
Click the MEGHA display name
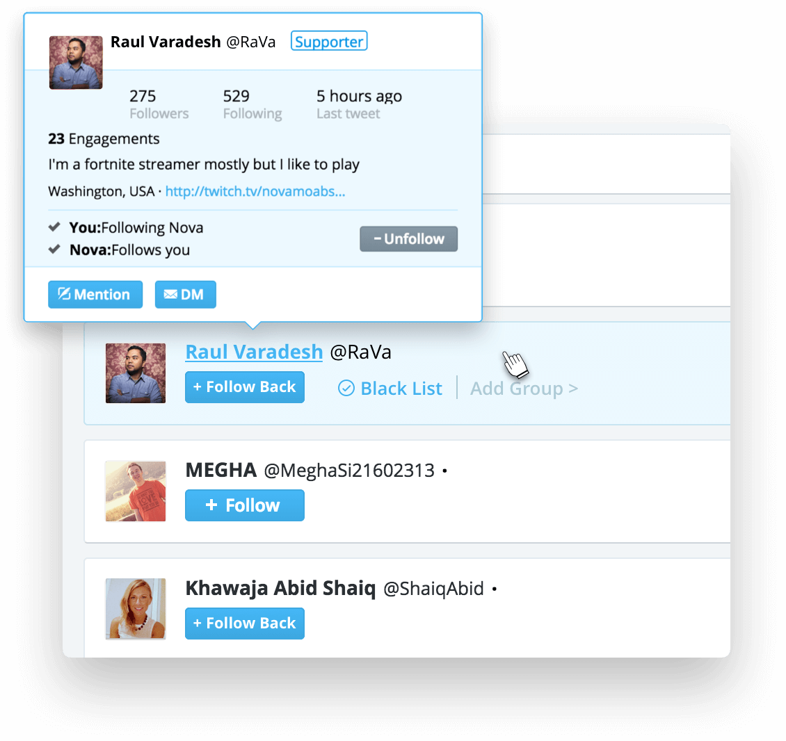point(221,470)
